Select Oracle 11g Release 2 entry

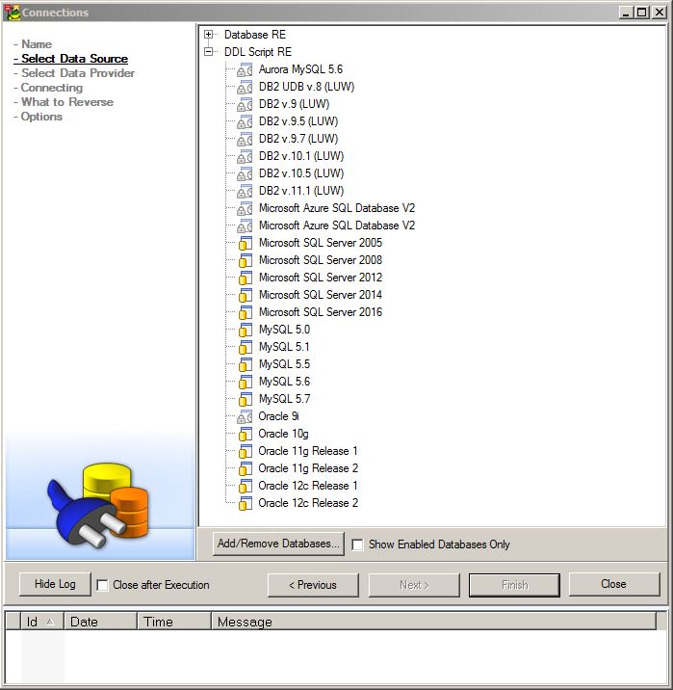[307, 468]
